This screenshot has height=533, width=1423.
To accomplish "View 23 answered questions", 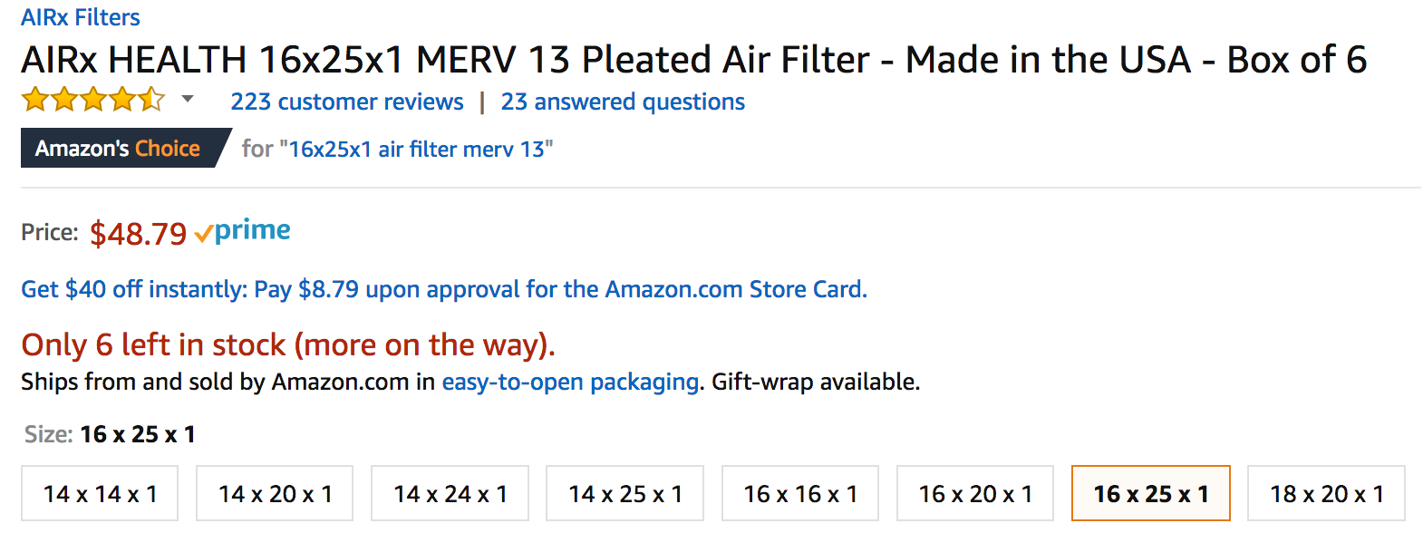I will (623, 102).
